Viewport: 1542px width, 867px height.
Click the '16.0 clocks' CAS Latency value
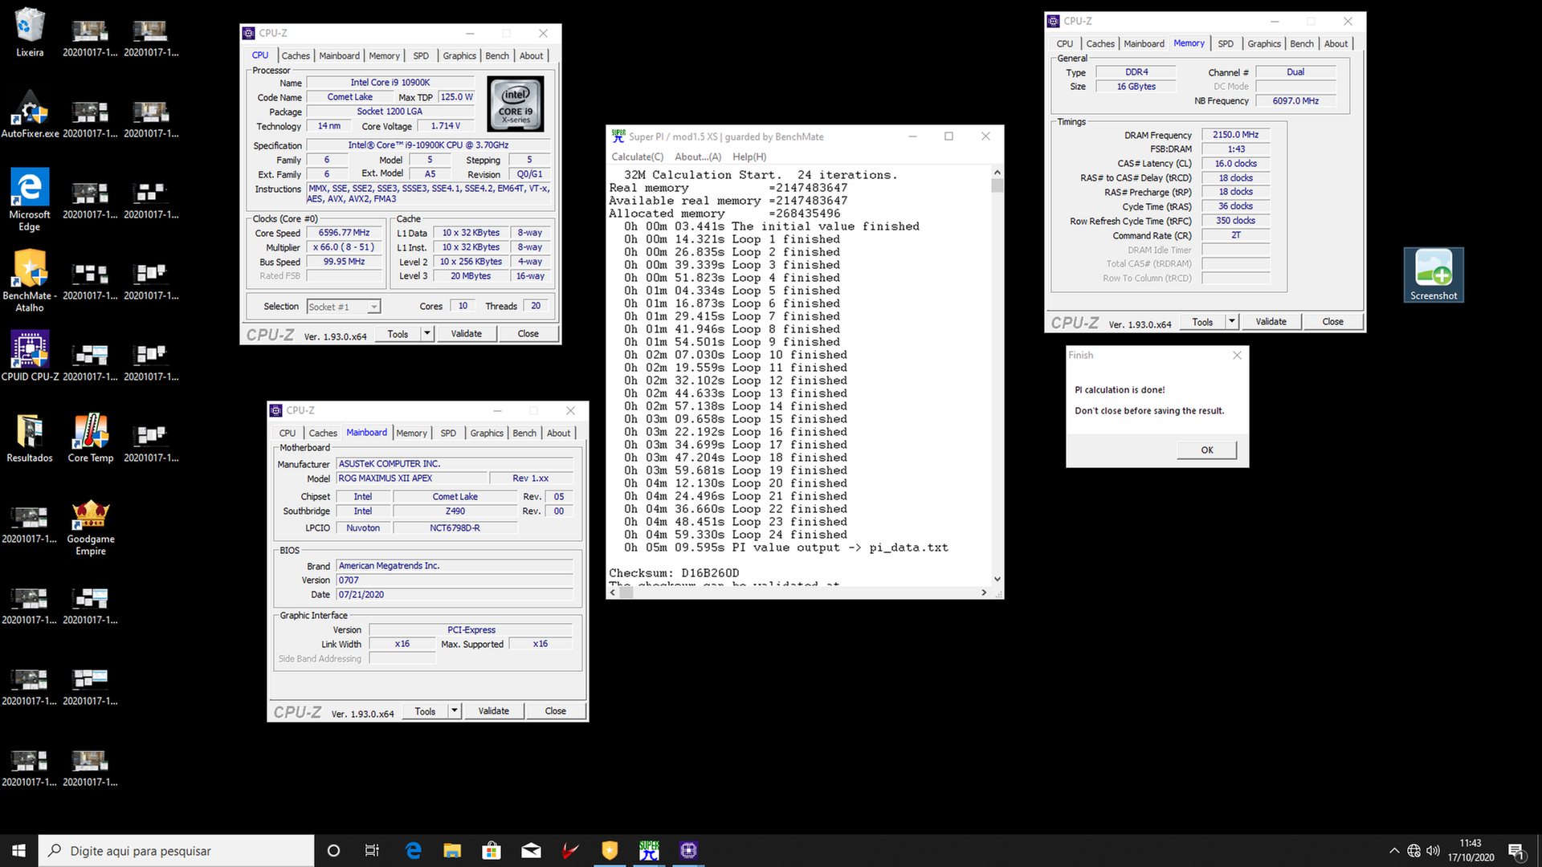[x=1236, y=164]
